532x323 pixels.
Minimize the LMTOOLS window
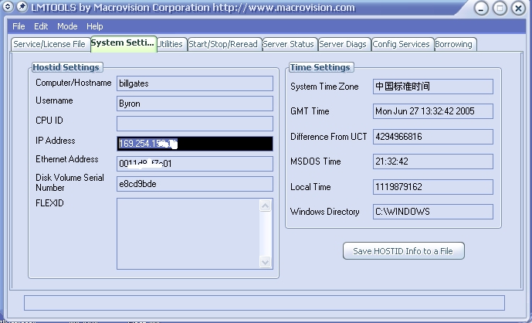[481, 8]
